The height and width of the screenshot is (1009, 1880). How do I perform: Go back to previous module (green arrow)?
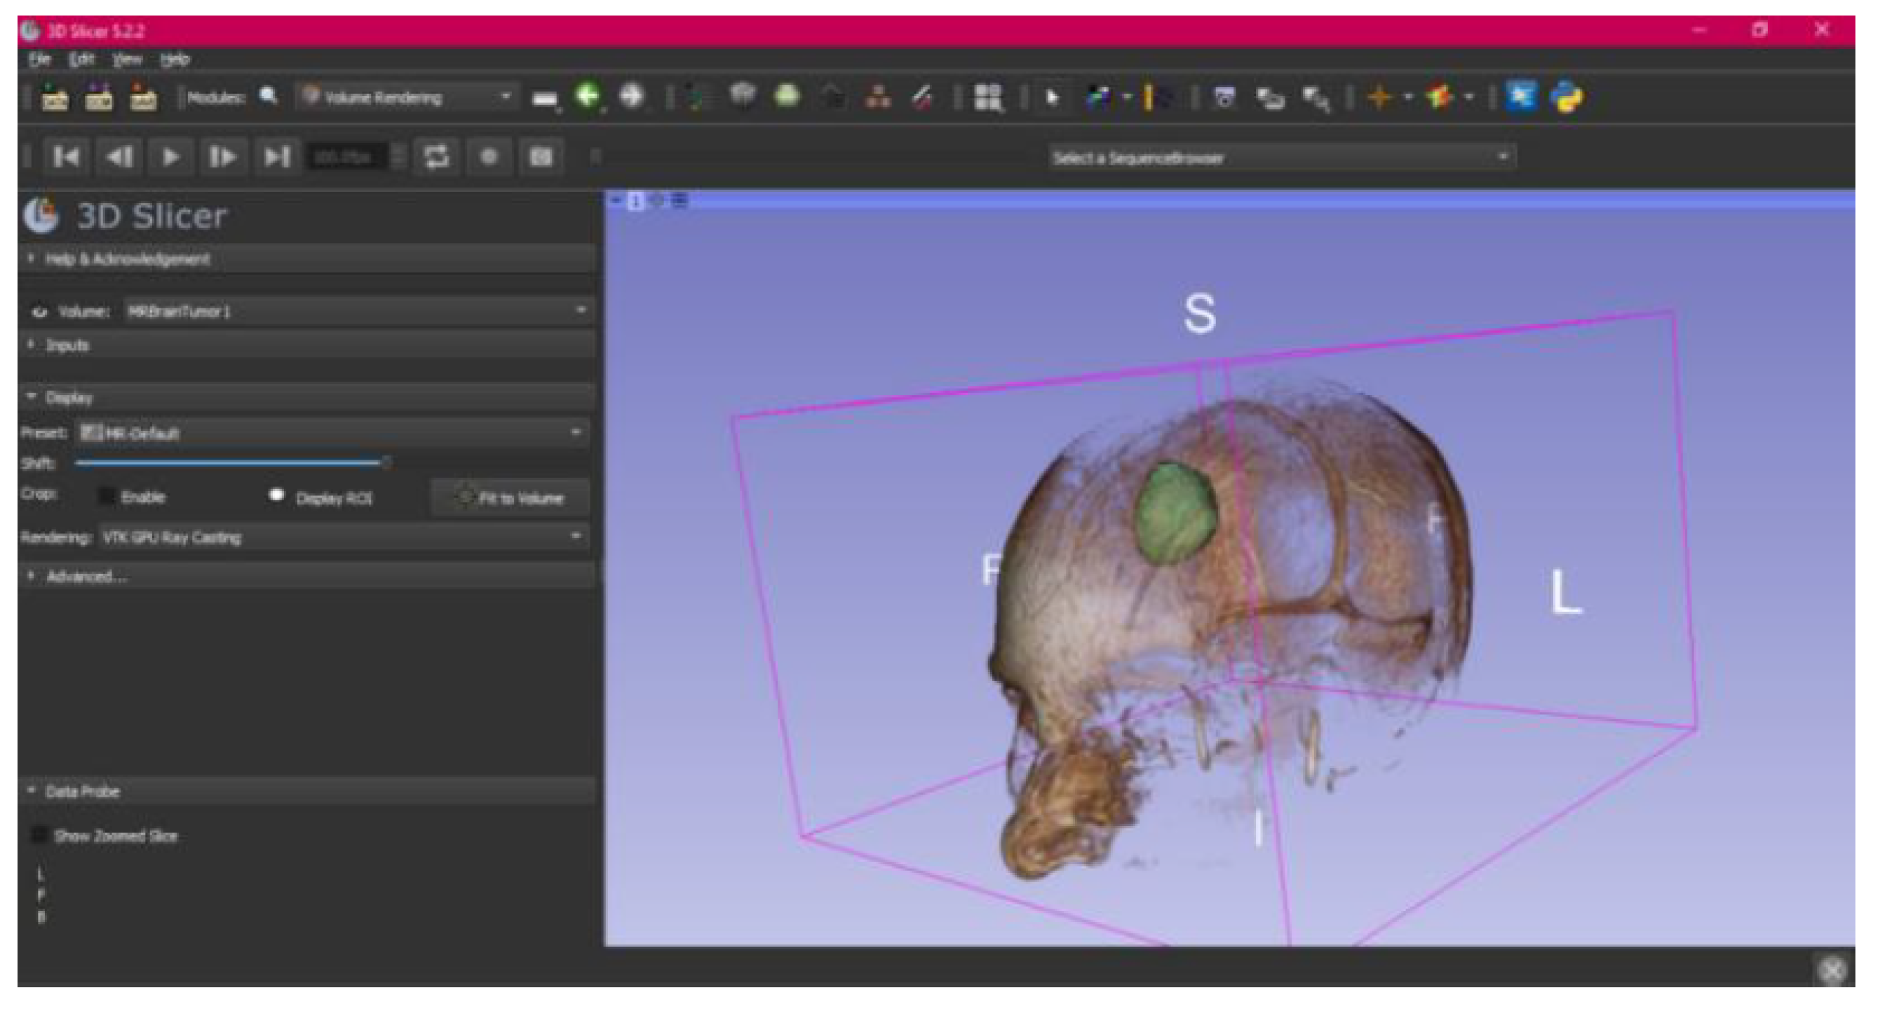pos(588,95)
